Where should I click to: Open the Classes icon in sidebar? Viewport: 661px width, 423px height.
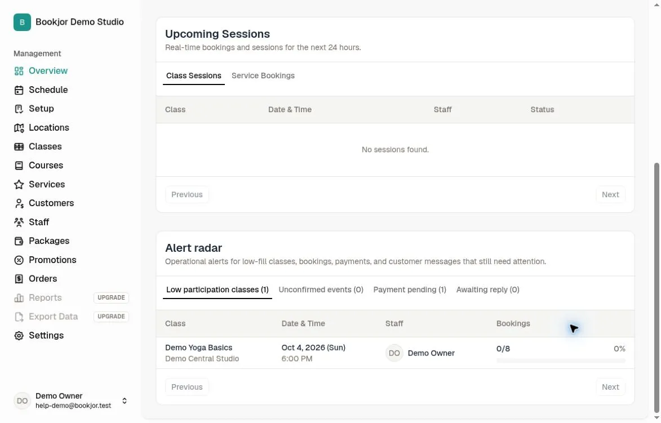pyautogui.click(x=19, y=146)
